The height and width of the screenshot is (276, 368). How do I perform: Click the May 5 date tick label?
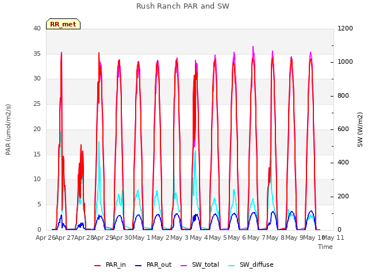pyautogui.click(x=218, y=237)
